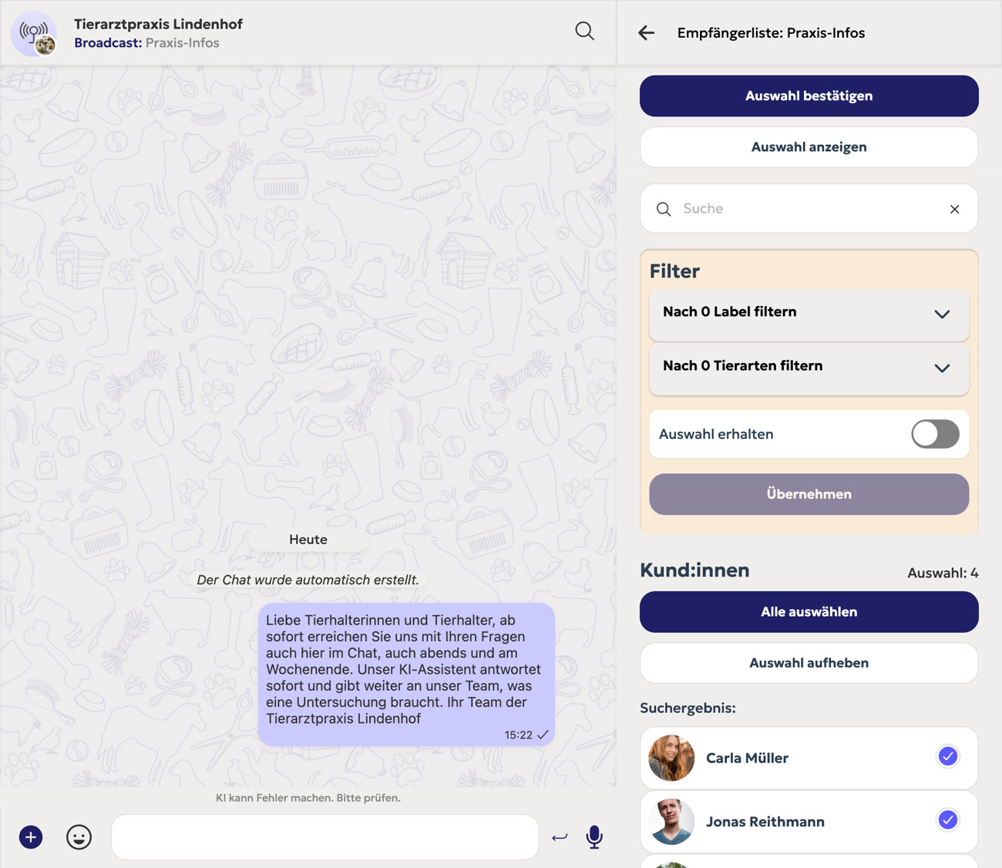Screen dimensions: 1002x868
Task: Insert a line break with the return arrow icon
Action: (x=560, y=837)
